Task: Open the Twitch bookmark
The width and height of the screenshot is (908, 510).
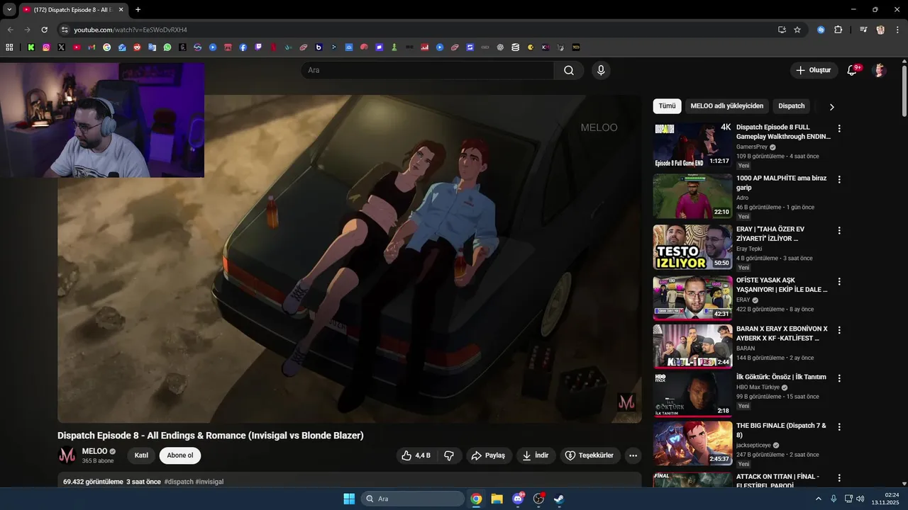Action: pos(258,47)
